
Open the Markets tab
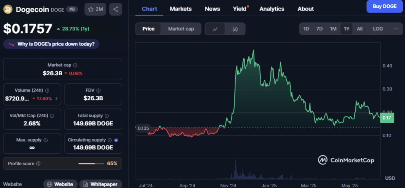tap(181, 9)
